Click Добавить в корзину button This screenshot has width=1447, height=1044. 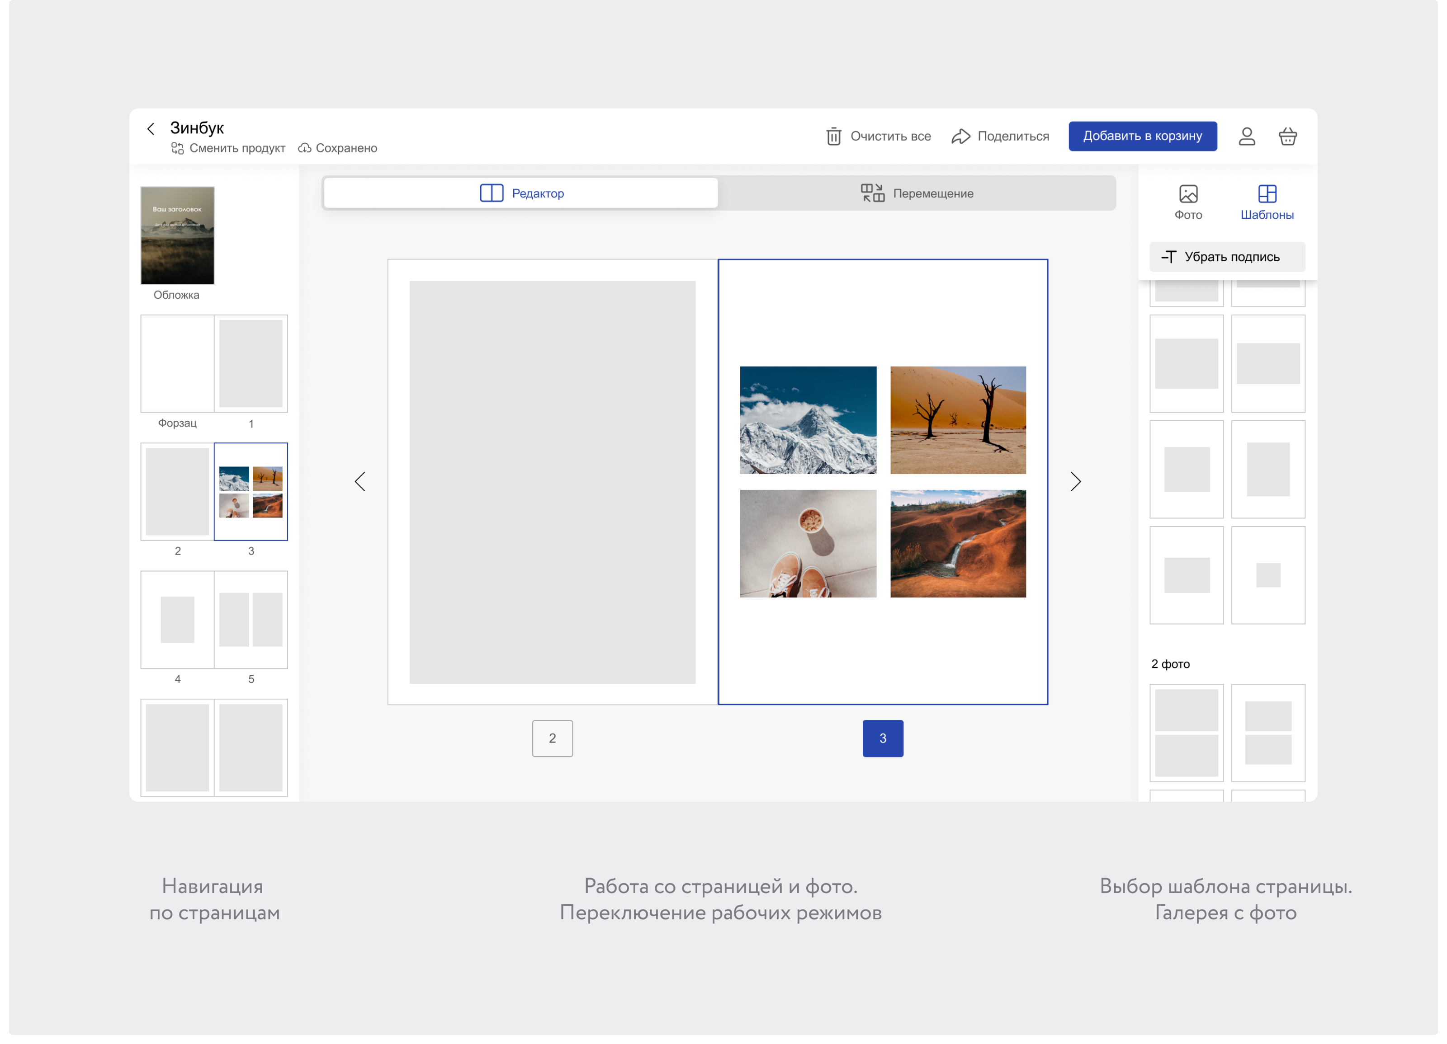coord(1143,136)
